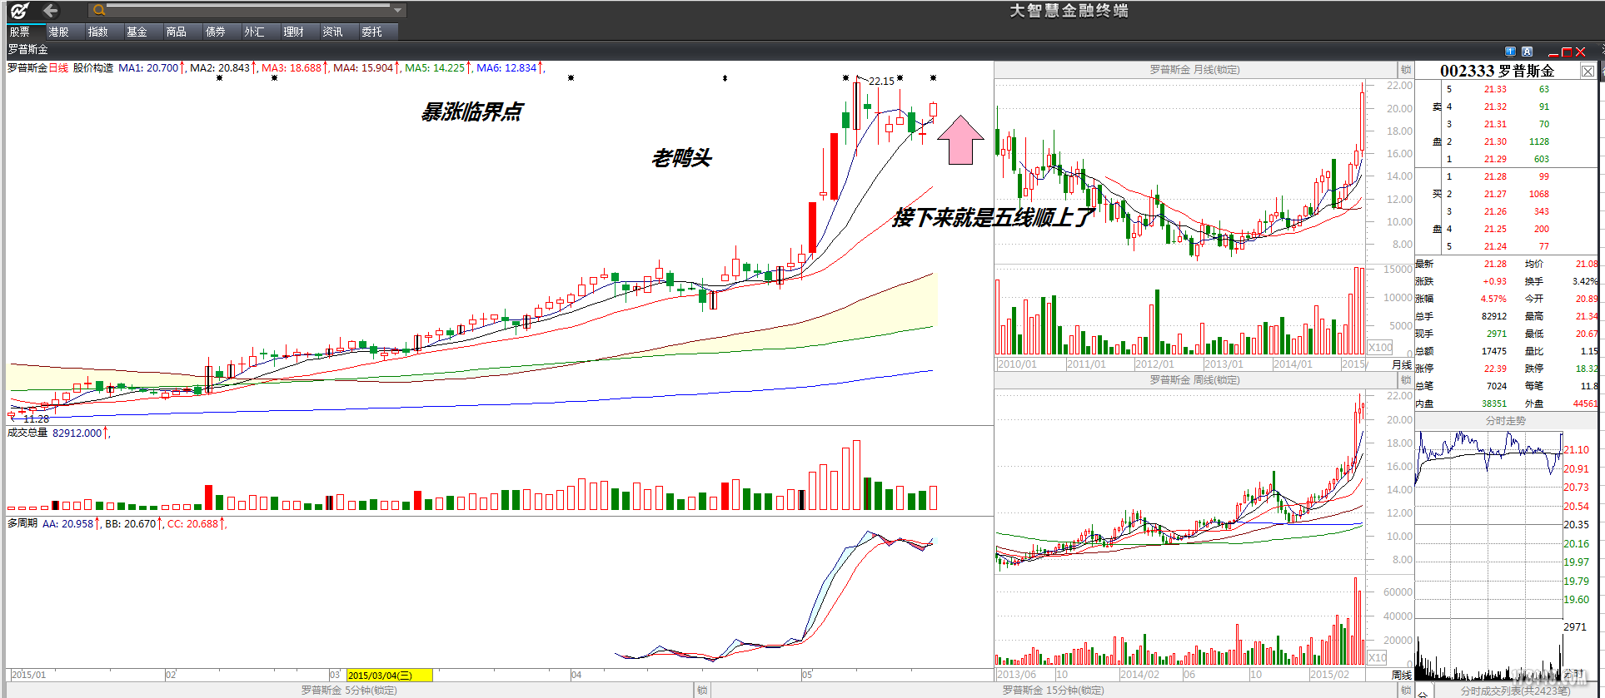This screenshot has height=698, width=1605.
Task: Select the highlighted date 2015/03/04(三) marker
Action: (389, 676)
